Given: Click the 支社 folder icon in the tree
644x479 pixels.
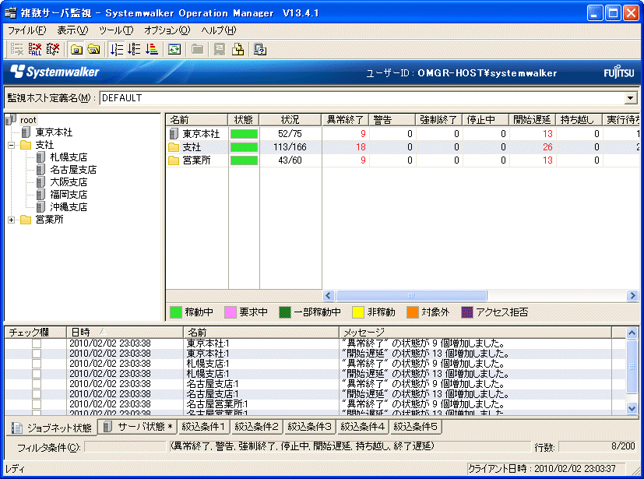Looking at the screenshot, I should point(26,145).
